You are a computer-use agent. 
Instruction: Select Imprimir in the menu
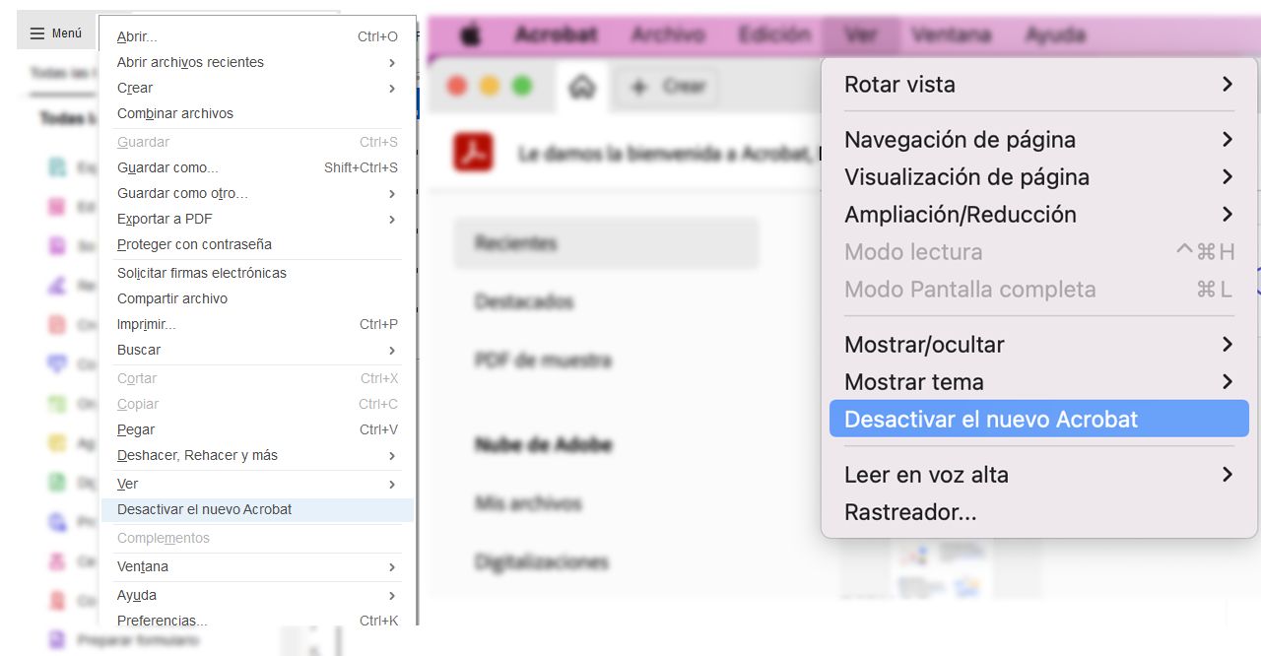click(144, 324)
